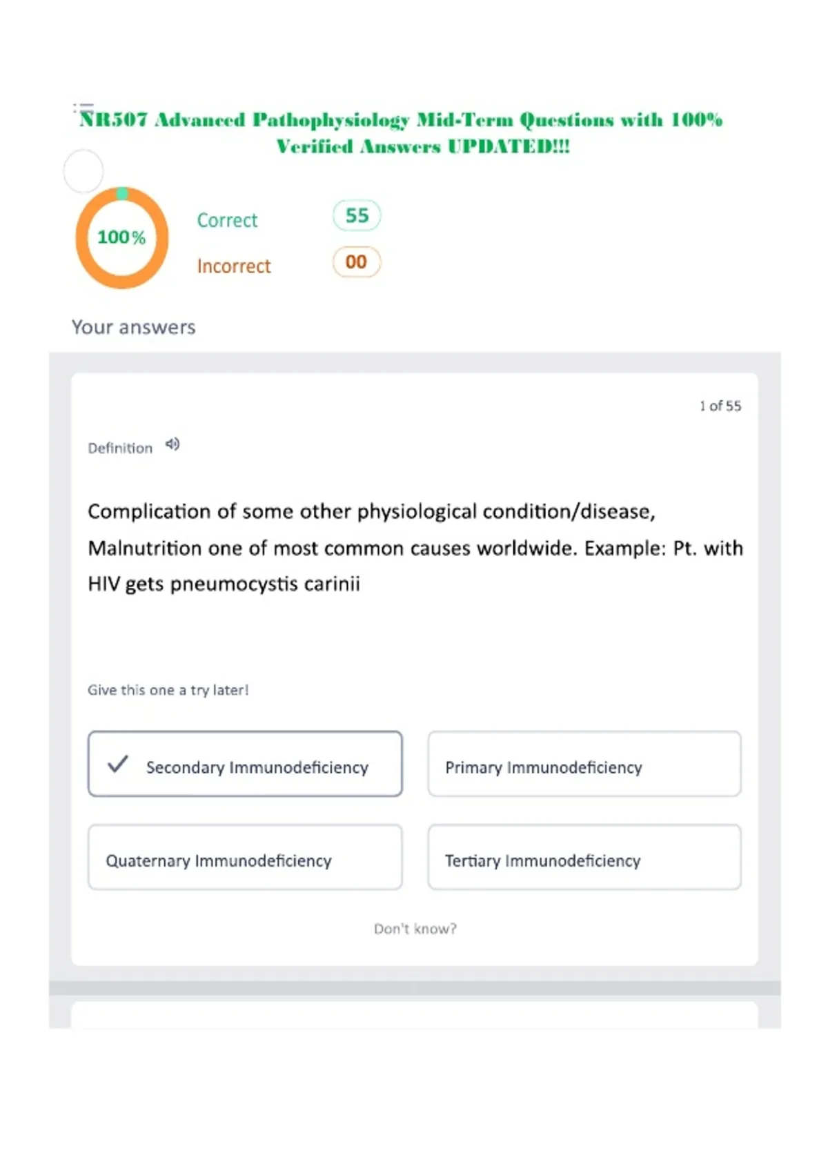Click the Give this one a try later text
The image size is (828, 1173).
[x=168, y=690]
